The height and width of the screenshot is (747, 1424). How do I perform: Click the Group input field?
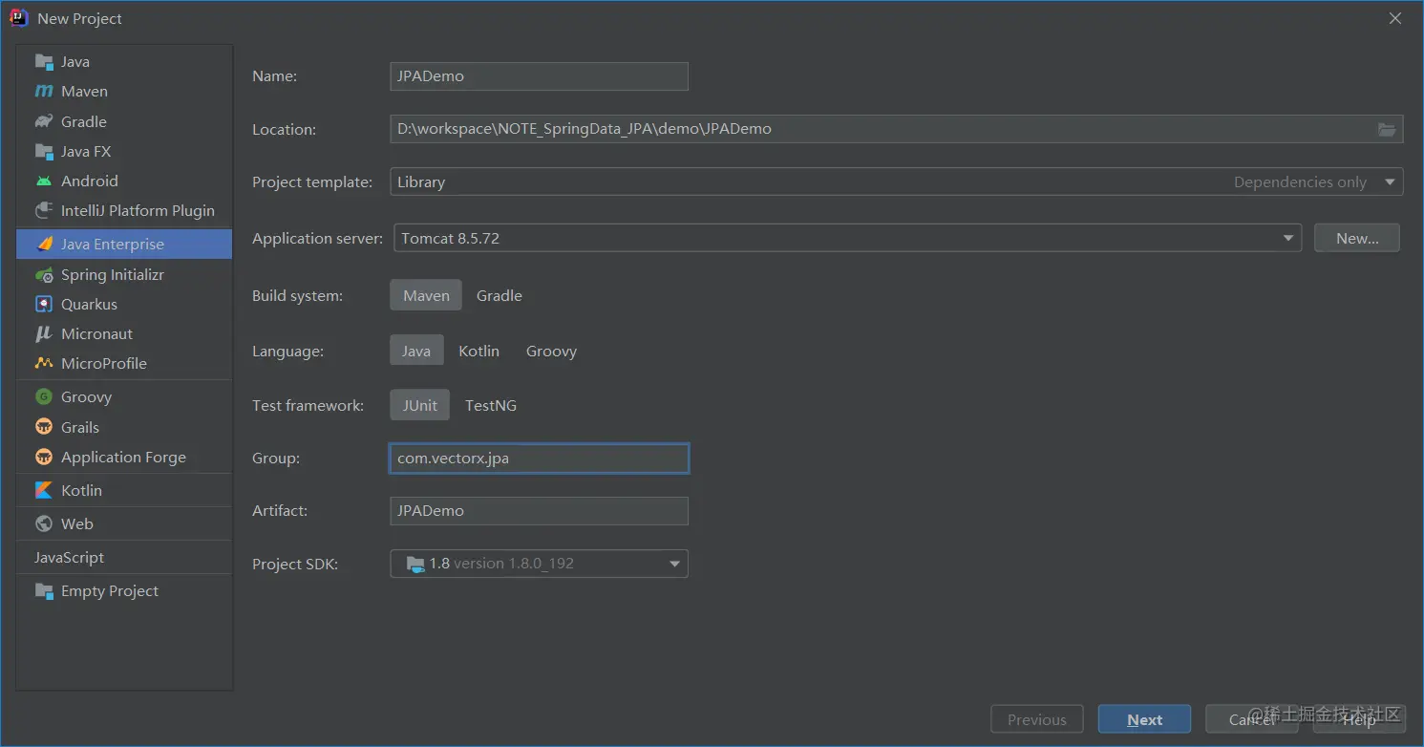click(x=539, y=459)
